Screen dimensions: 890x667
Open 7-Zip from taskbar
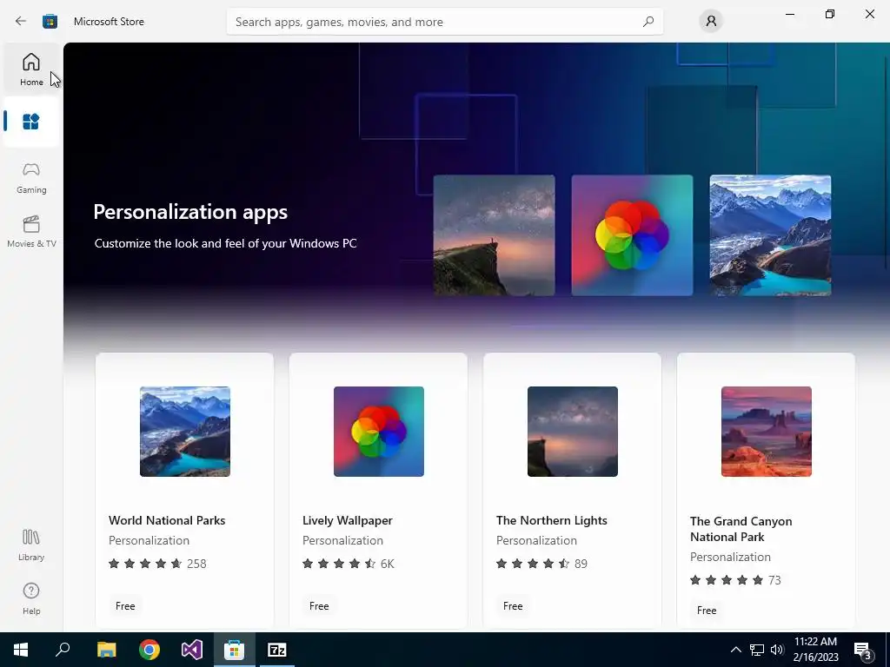277,650
